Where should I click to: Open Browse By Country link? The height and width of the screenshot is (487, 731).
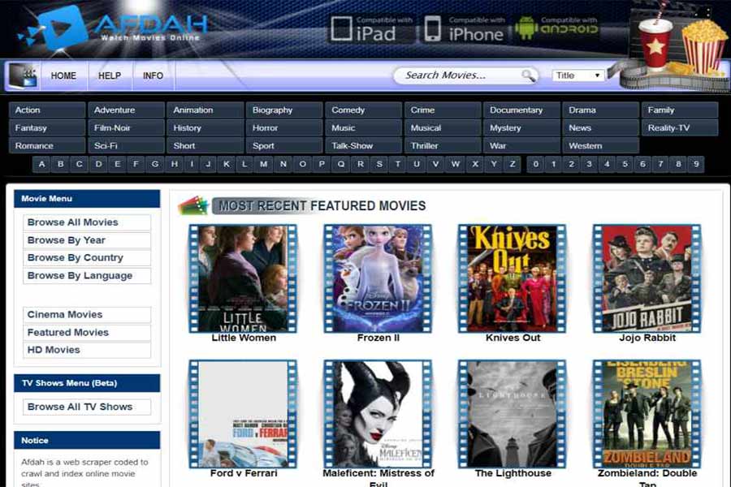[87, 258]
